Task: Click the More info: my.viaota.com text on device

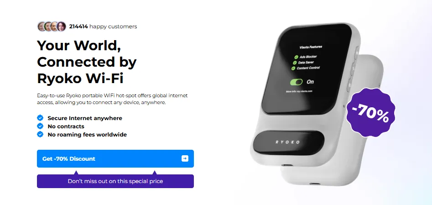Action: pos(299,91)
